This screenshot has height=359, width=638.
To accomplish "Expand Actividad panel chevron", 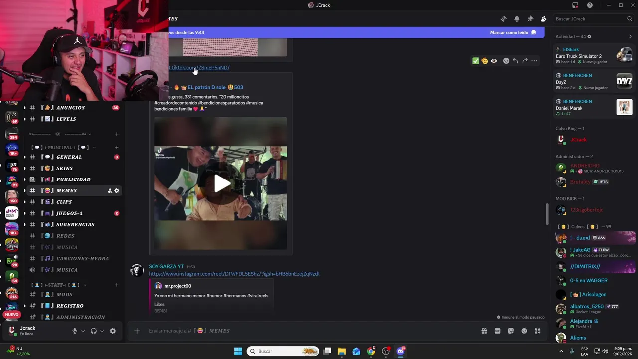I will (630, 37).
